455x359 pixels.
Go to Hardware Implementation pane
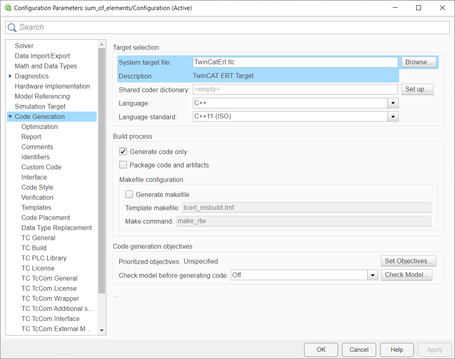pyautogui.click(x=52, y=86)
